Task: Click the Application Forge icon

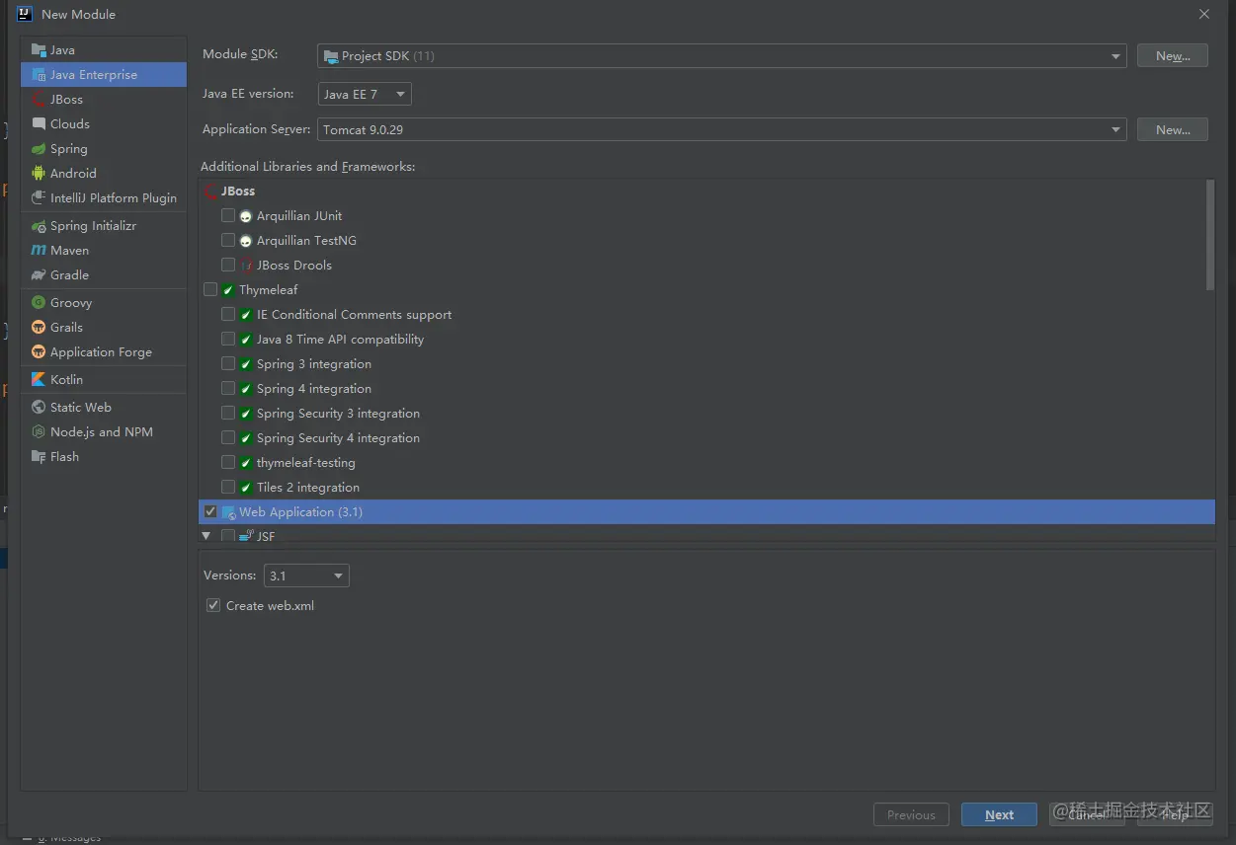Action: [39, 351]
